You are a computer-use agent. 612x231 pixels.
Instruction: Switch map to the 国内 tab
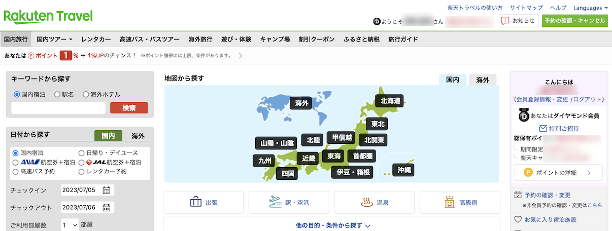click(453, 80)
